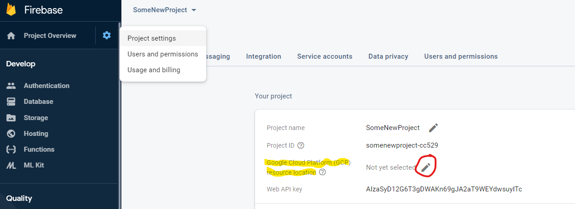Image resolution: width=575 pixels, height=209 pixels.
Task: Click the Develop section header
Action: coord(21,64)
